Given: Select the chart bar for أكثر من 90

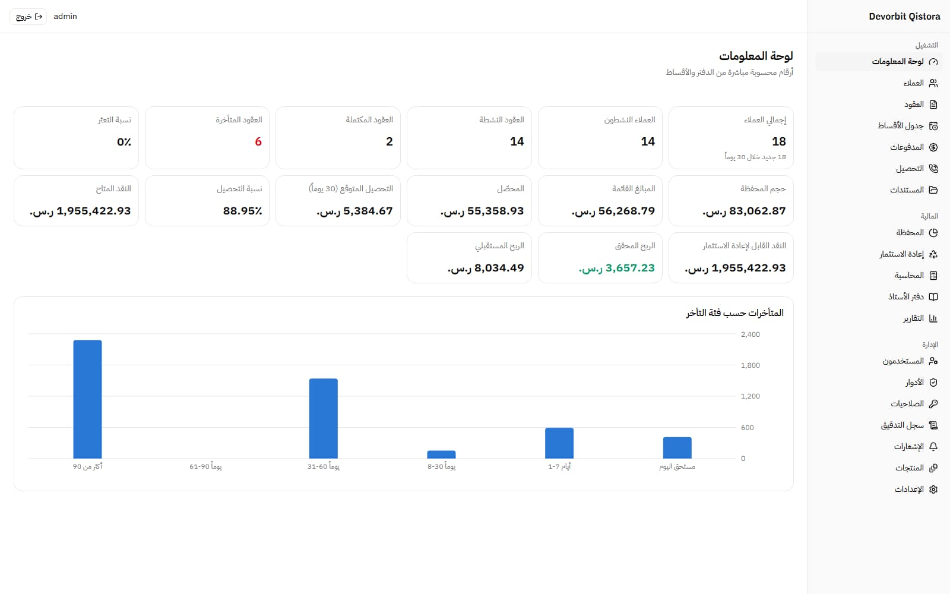Looking at the screenshot, I should [87, 399].
